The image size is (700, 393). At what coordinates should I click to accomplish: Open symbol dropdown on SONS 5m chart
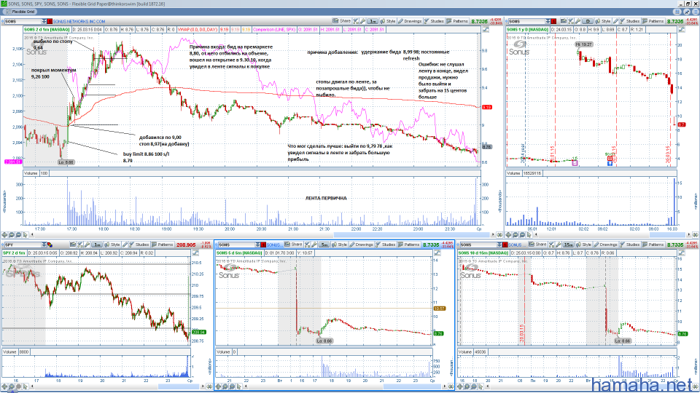[257, 245]
